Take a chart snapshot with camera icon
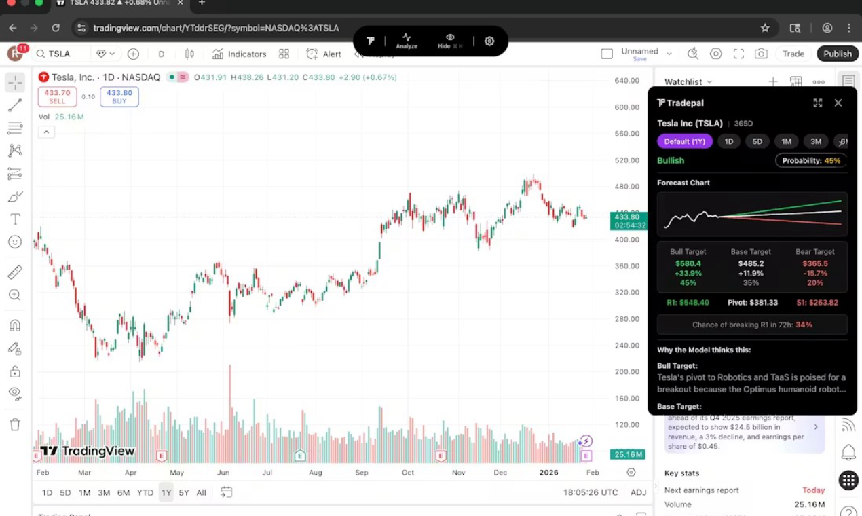 pos(762,54)
